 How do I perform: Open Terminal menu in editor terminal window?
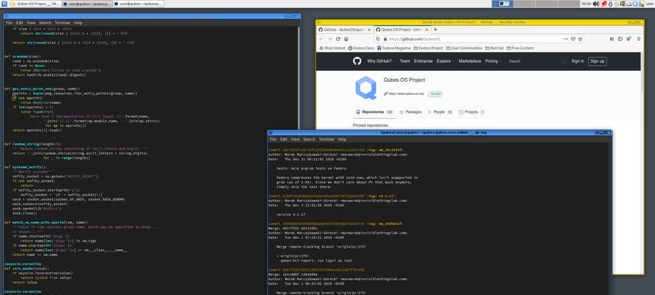tap(62, 23)
